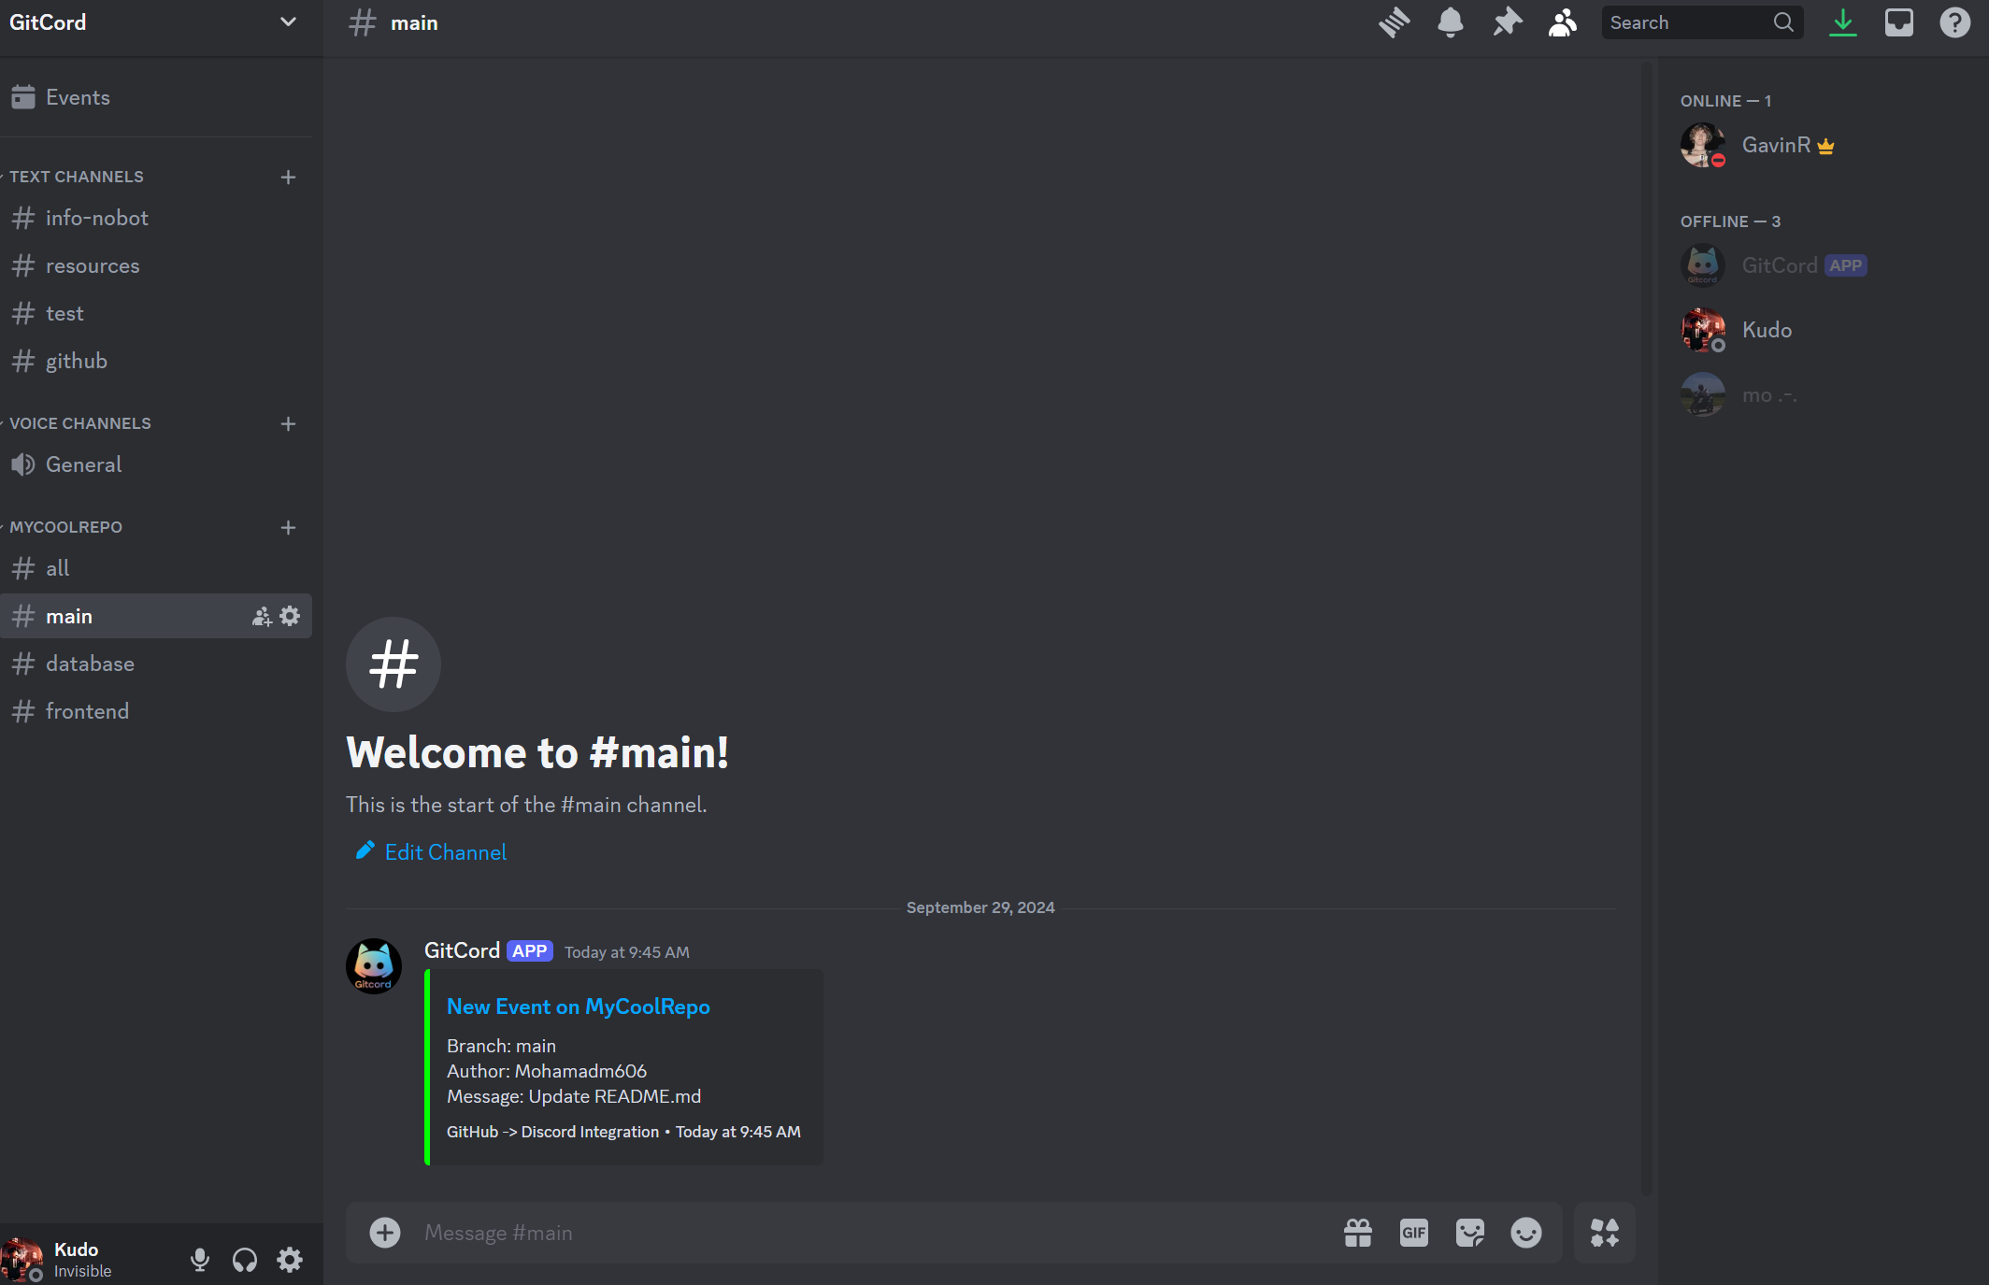Open GitCord server dropdown menu

coord(288,22)
